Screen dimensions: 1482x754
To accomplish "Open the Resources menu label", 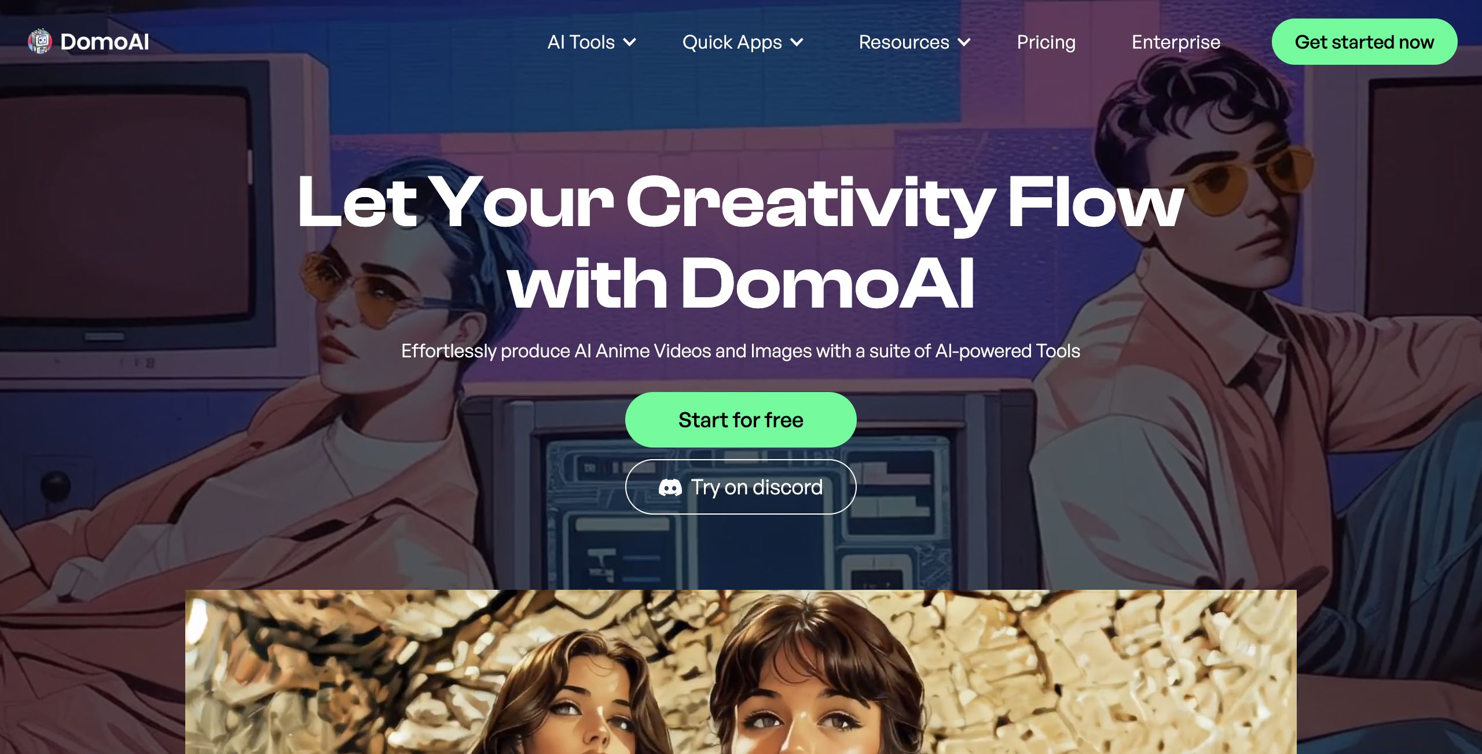I will click(904, 42).
